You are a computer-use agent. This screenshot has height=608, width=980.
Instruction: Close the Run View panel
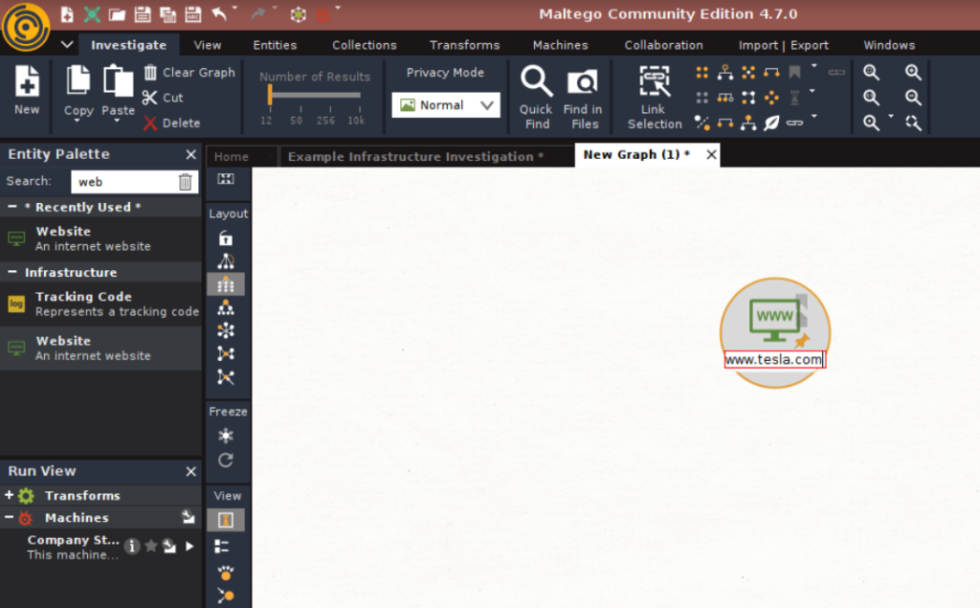pyautogui.click(x=190, y=472)
